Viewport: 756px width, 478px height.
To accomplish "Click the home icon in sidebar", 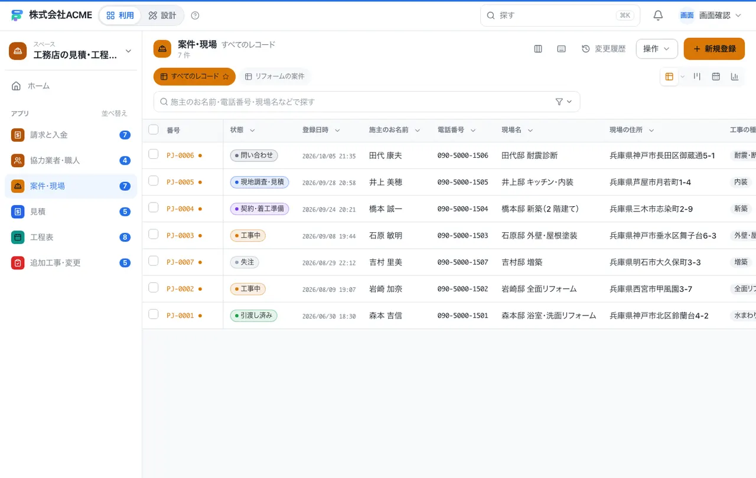I will 17,86.
